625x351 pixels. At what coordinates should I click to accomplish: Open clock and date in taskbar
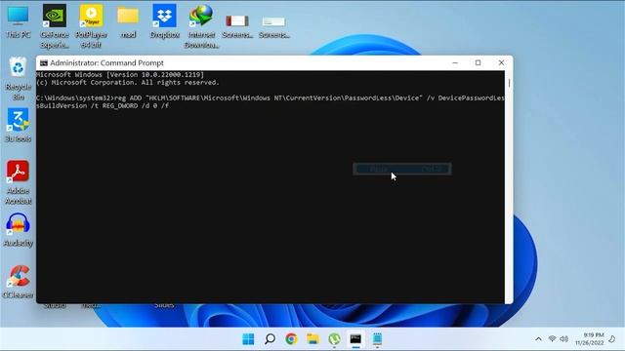click(x=589, y=339)
